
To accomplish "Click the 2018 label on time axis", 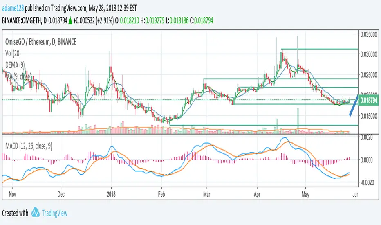I will point(111,194).
